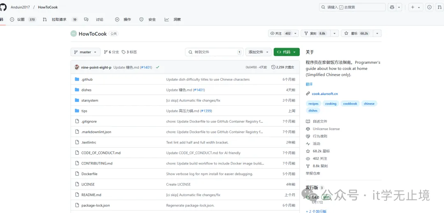
Task: Select the cookbook topic tag
Action: pyautogui.click(x=350, y=104)
